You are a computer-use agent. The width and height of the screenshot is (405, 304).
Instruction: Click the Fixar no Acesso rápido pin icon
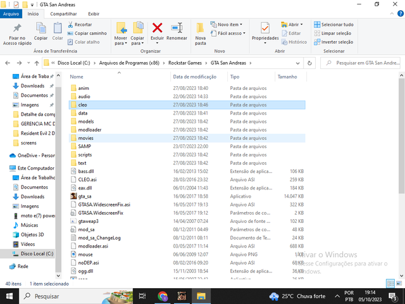tap(17, 28)
